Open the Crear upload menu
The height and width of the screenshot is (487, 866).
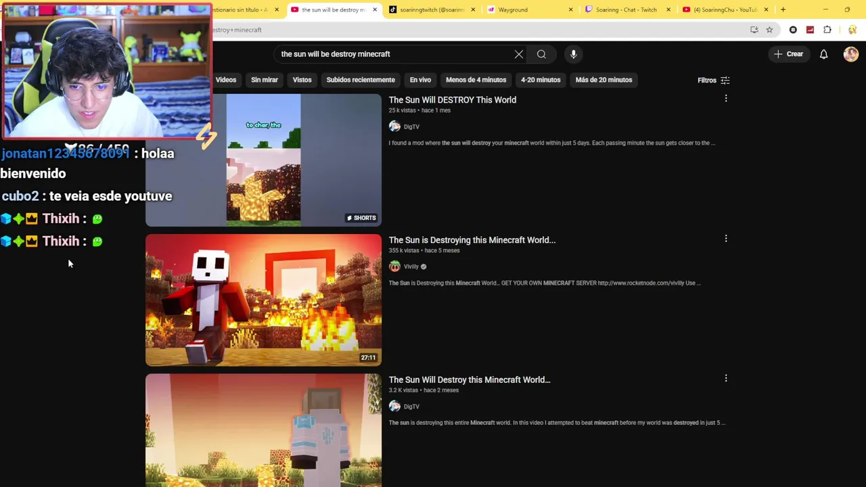(788, 54)
